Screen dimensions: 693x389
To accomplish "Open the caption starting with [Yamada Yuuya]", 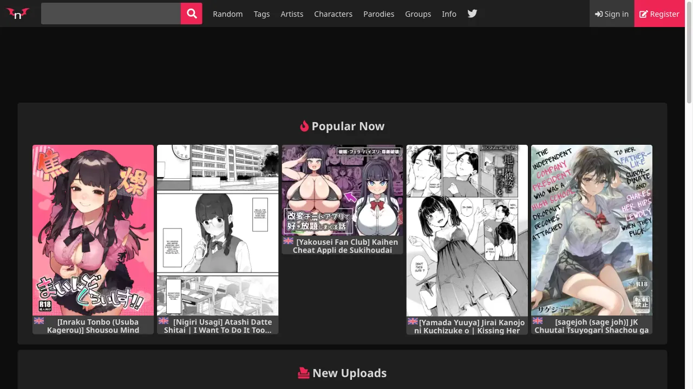I will point(467,326).
